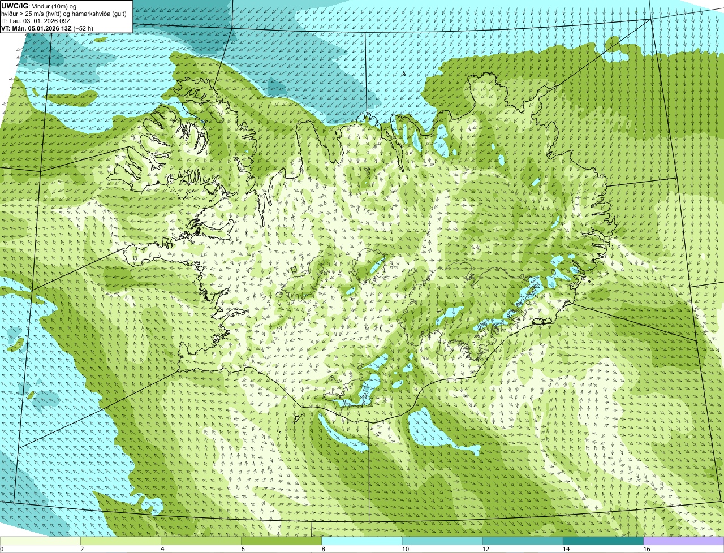Click the pale 0–2 m/s legend color

pyautogui.click(x=40, y=541)
